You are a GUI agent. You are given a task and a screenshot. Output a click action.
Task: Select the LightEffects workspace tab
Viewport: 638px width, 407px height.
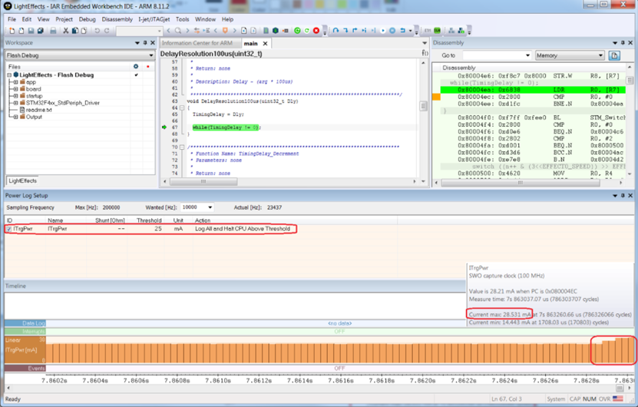[23, 180]
